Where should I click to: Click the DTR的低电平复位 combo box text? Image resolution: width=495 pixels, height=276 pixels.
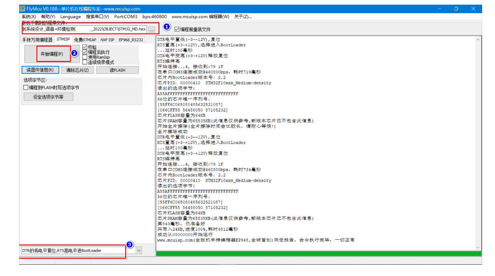pyautogui.click(x=61, y=251)
